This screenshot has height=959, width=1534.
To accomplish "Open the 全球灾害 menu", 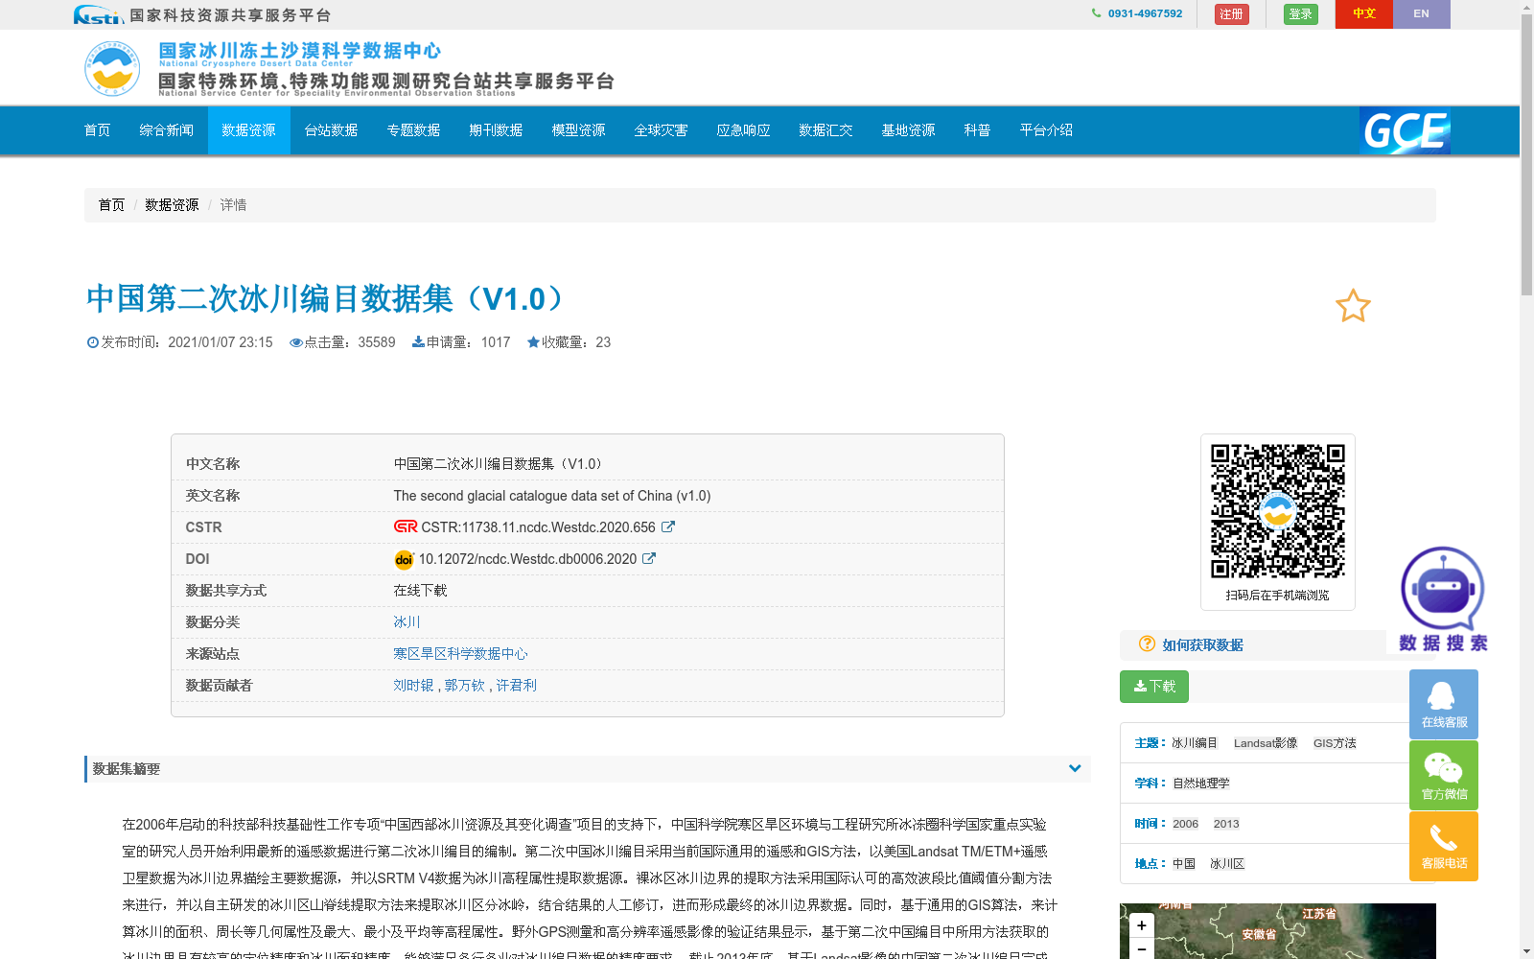I will (662, 130).
